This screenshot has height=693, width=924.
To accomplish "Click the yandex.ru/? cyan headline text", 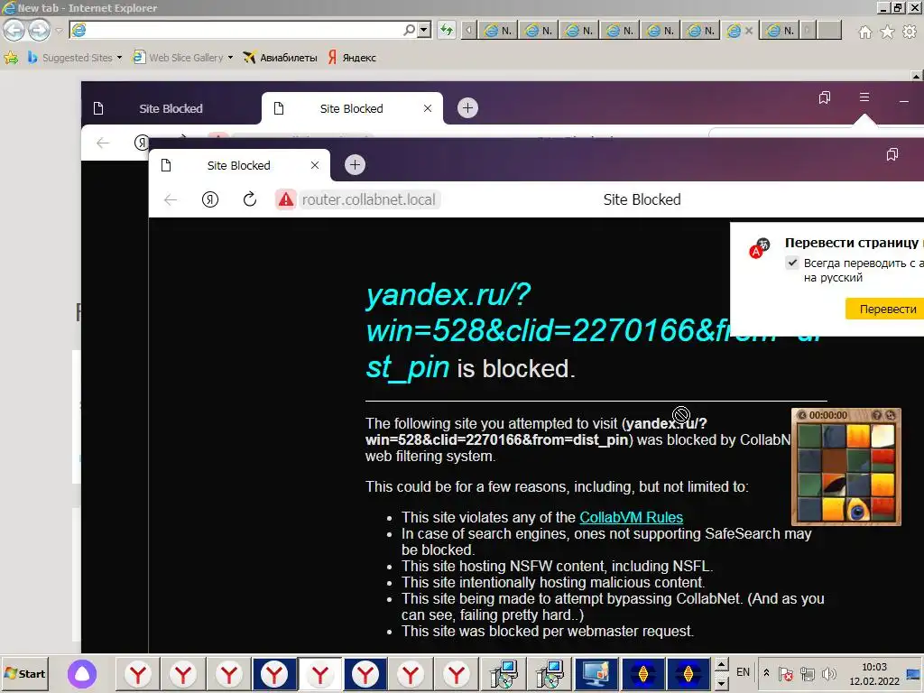I will [448, 294].
